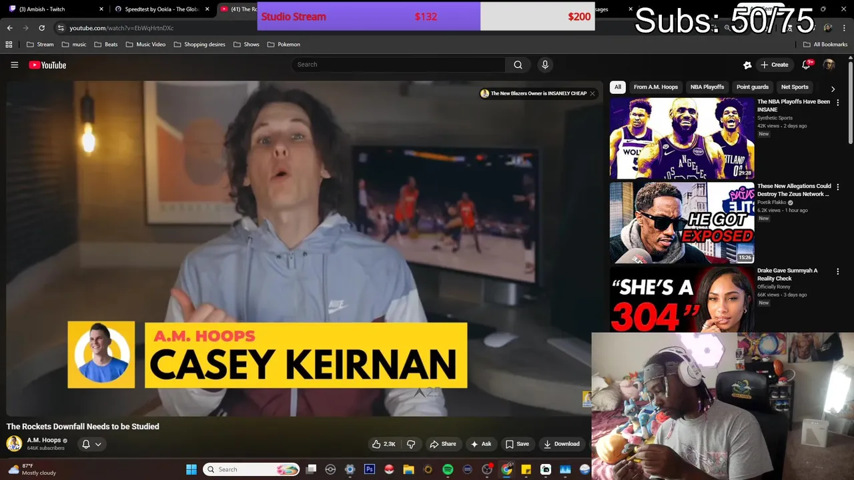The height and width of the screenshot is (480, 854).
Task: Select the All filter chip
Action: coord(618,87)
